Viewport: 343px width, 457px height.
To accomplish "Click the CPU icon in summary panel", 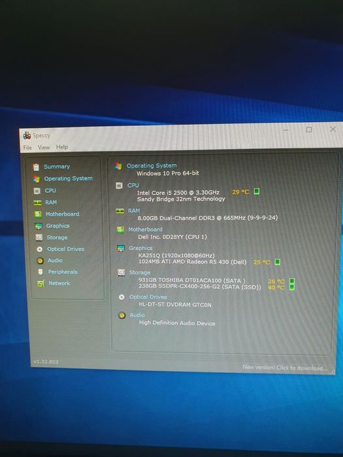I will point(120,185).
